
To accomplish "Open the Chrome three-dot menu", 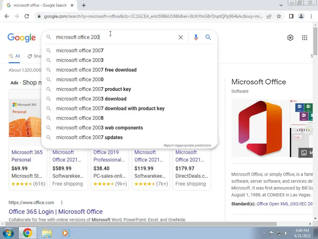I will point(311,16).
